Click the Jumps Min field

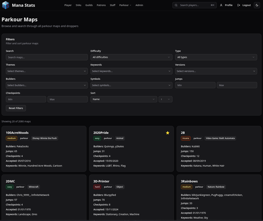[195, 85]
